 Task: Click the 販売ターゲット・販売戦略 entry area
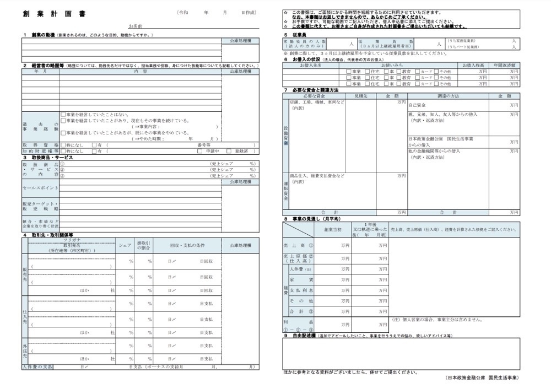coord(140,206)
